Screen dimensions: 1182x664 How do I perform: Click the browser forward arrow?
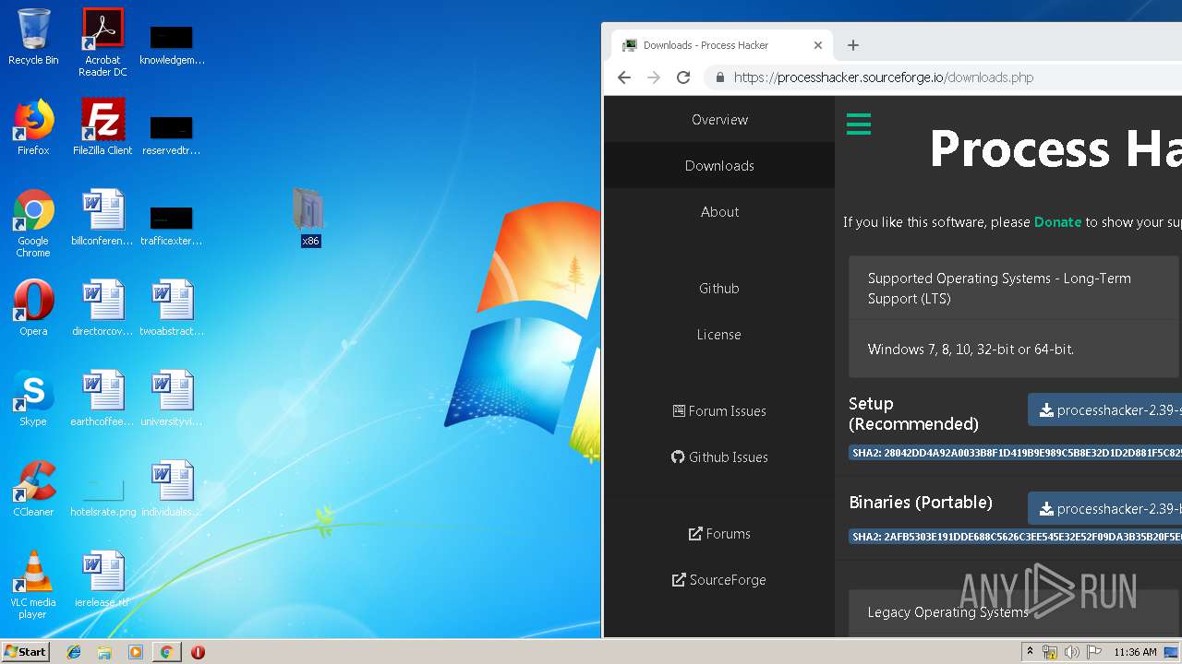point(654,77)
